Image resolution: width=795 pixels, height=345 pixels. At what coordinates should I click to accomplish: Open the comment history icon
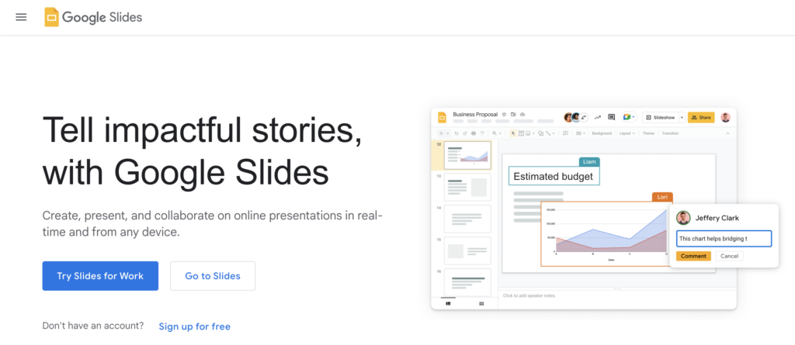[x=612, y=117]
